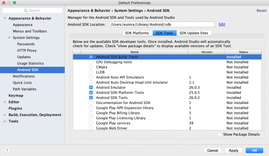
Task: Confirm with the OK button
Action: (x=255, y=151)
